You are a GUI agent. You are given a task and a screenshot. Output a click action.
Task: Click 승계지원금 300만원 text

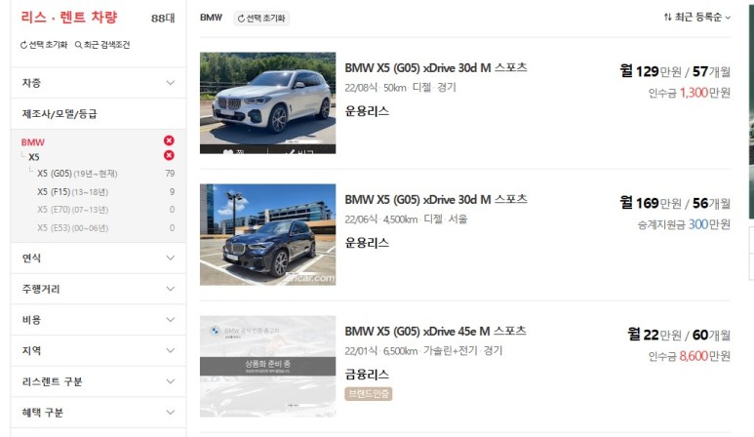(684, 224)
